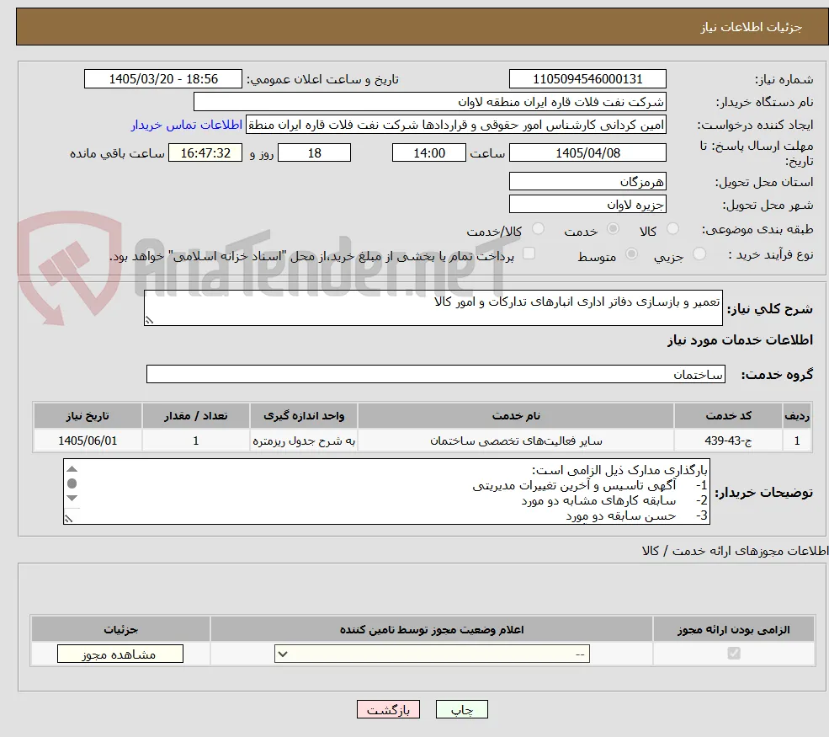Click the اطلاعات مجوزهای ارائه خدمت / کالا heading
The height and width of the screenshot is (737, 829).
point(735,551)
